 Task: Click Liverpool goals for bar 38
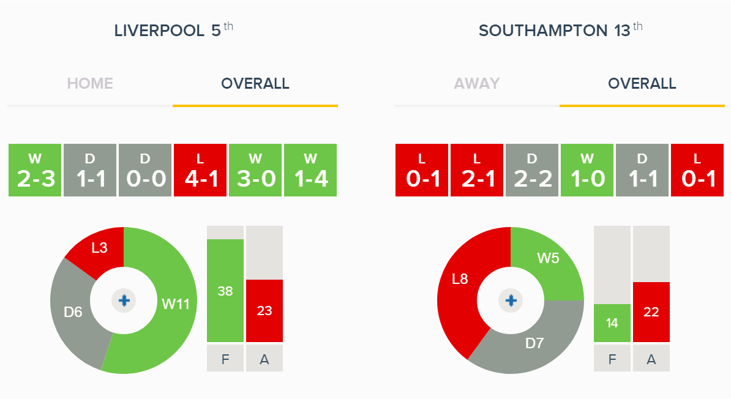click(225, 291)
